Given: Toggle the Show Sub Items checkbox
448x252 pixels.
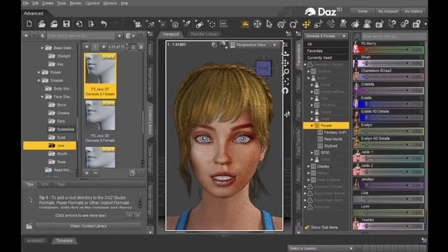Looking at the screenshot, I should [307, 227].
